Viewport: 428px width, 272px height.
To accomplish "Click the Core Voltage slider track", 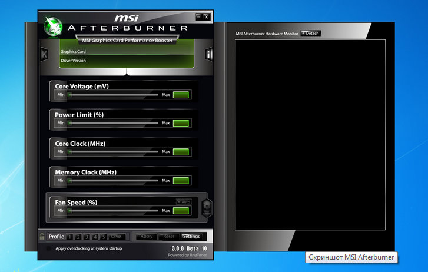I will click(x=113, y=95).
